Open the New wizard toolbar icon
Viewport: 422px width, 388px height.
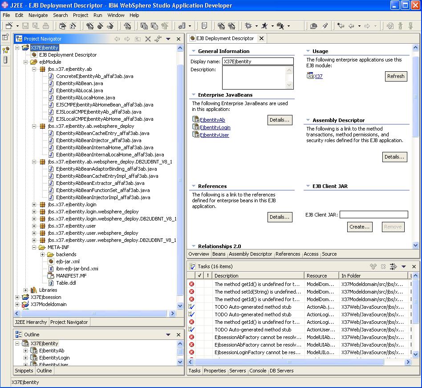9,26
